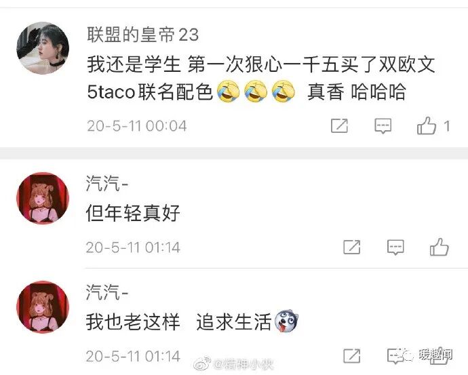The image size is (468, 375).
Task: Reply to the 但年轻真好 comment
Action: [x=395, y=248]
